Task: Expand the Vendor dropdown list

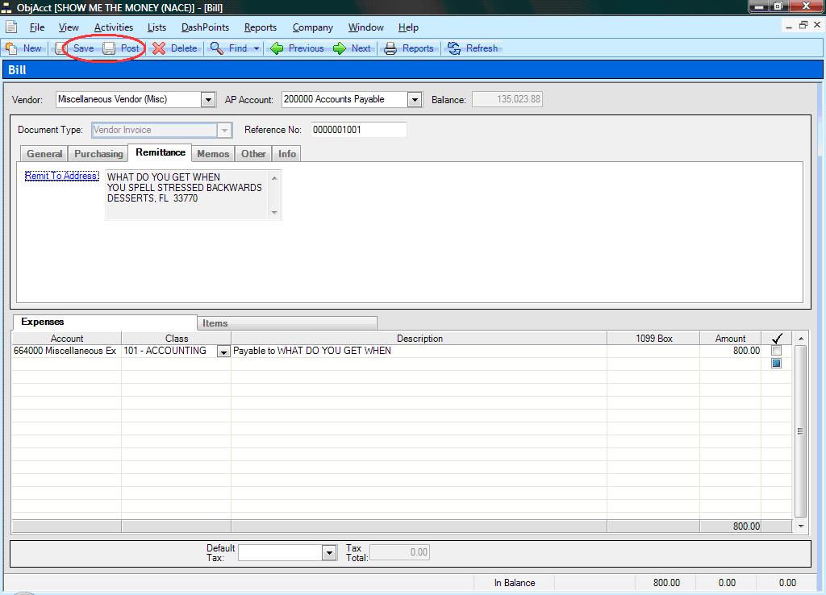Action: 208,100
